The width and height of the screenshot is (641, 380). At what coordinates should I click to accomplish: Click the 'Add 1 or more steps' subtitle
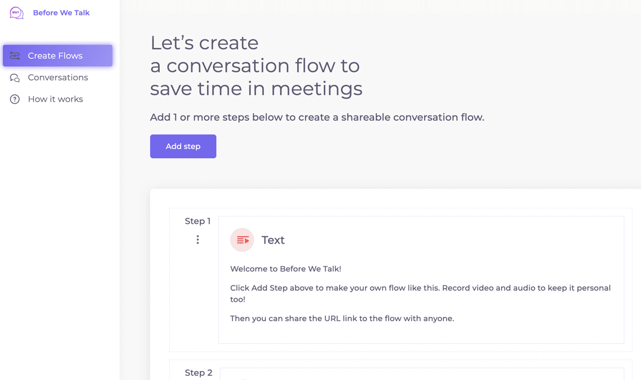pos(317,117)
